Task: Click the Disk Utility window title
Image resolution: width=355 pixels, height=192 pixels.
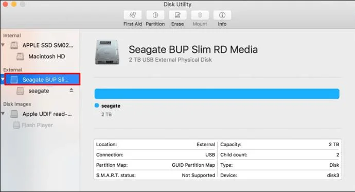Action: (x=177, y=4)
